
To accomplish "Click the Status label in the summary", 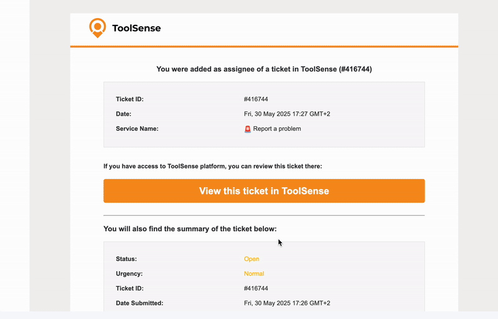I will point(126,259).
